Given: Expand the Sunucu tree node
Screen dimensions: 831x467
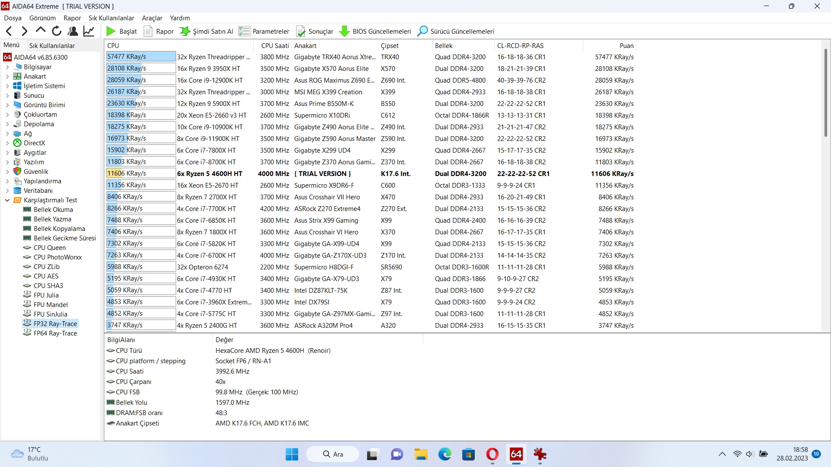Looking at the screenshot, I should pyautogui.click(x=7, y=96).
